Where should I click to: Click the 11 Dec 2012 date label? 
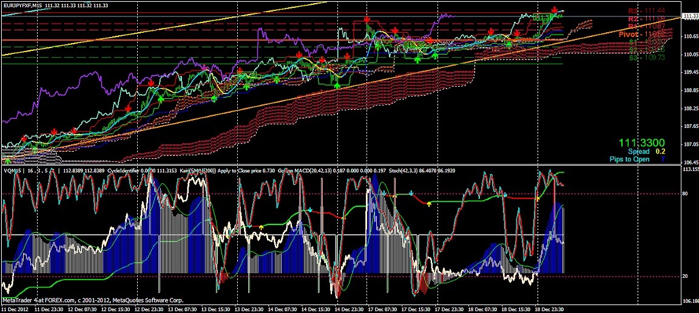15,309
